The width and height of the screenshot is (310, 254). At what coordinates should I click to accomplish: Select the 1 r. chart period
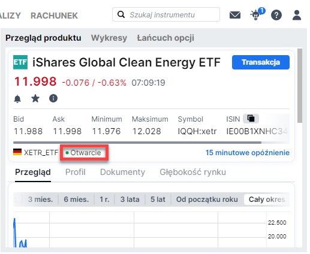tap(104, 199)
